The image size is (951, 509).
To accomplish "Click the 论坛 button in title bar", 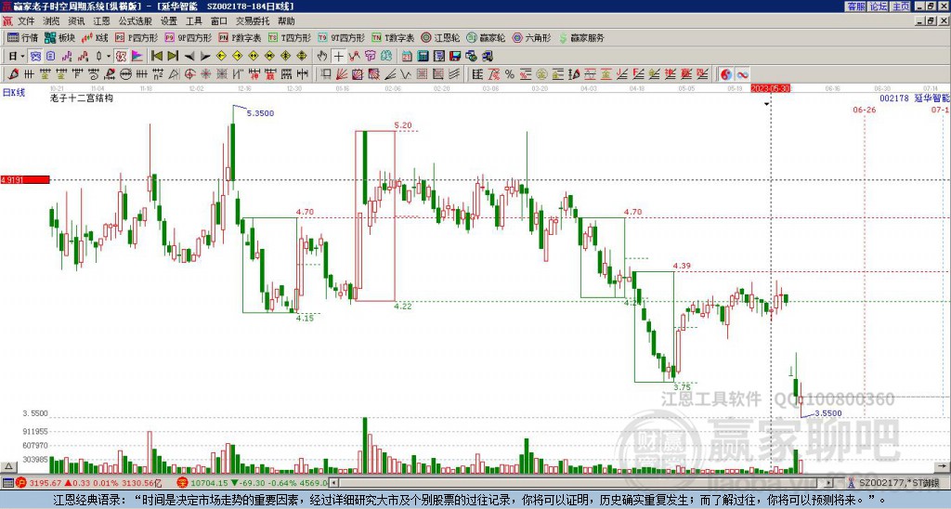I will (x=878, y=7).
